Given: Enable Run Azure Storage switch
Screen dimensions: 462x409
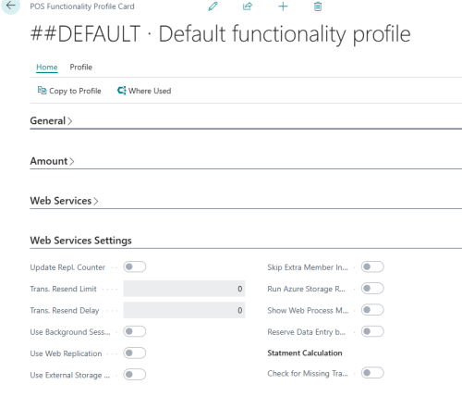Looking at the screenshot, I should coord(372,289).
